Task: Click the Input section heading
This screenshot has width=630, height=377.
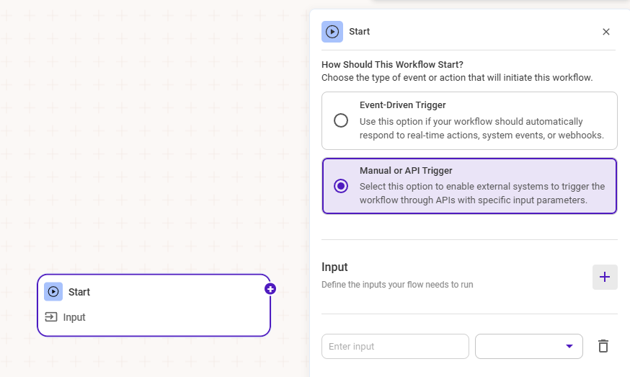Action: pos(334,267)
